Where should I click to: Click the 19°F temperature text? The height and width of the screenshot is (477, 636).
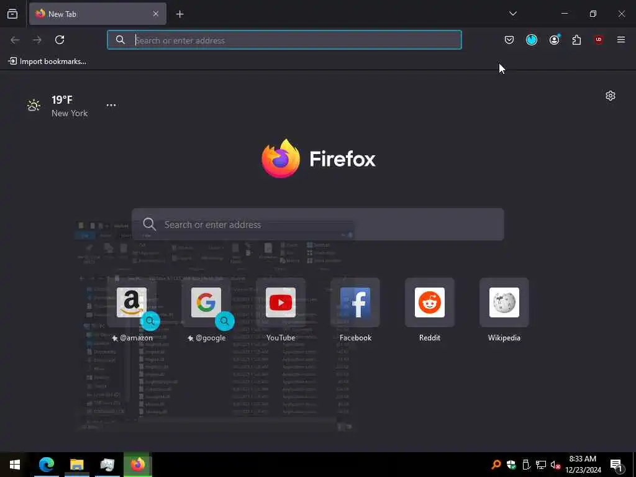(62, 100)
